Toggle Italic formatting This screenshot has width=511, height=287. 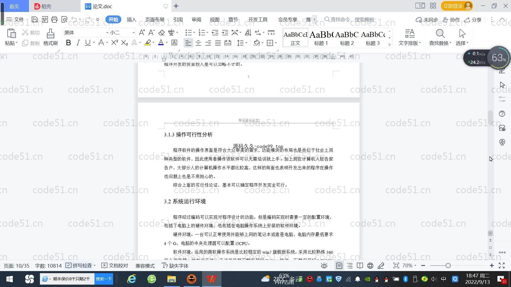pyautogui.click(x=78, y=43)
